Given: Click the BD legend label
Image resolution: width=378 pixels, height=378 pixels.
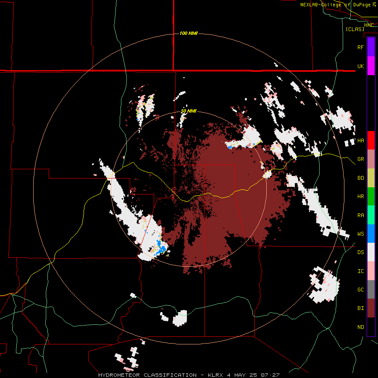Looking at the screenshot, I should [x=360, y=178].
